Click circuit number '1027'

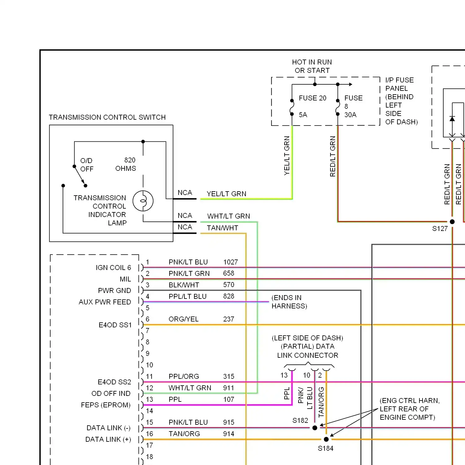click(x=231, y=262)
